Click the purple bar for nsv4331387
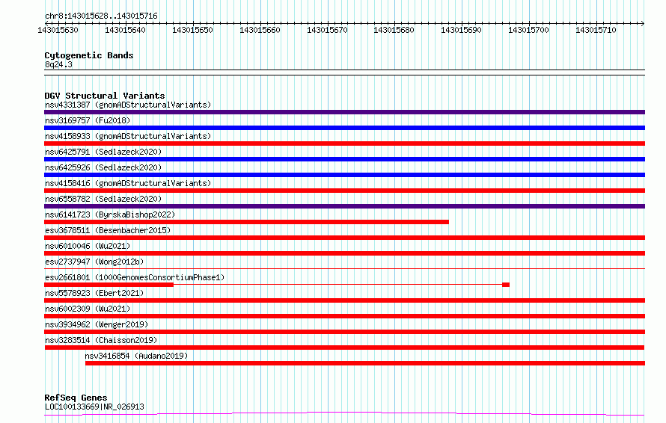 (344, 112)
